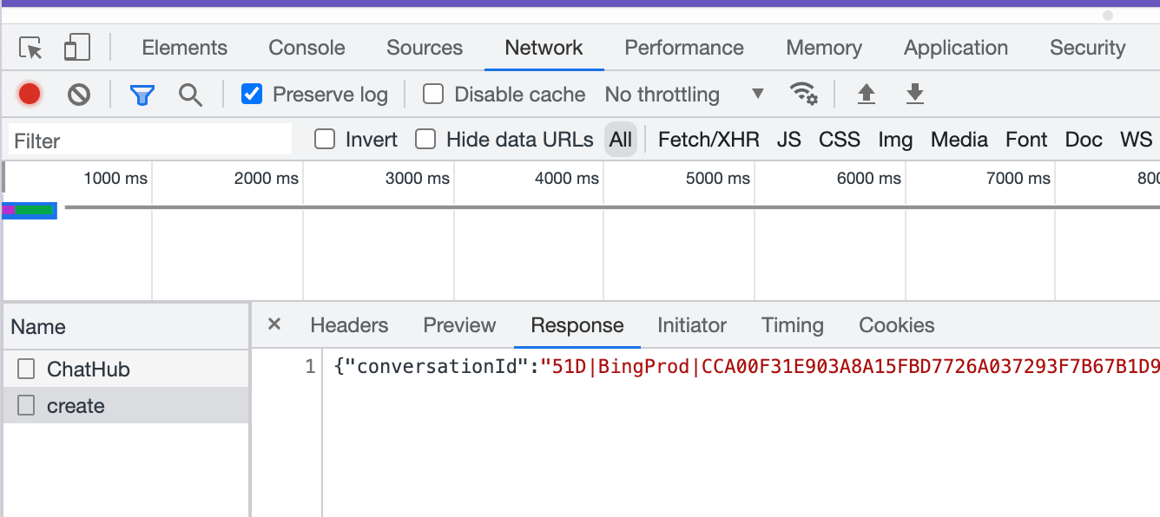This screenshot has width=1160, height=517.
Task: Stop recording network log
Action: pyautogui.click(x=29, y=94)
